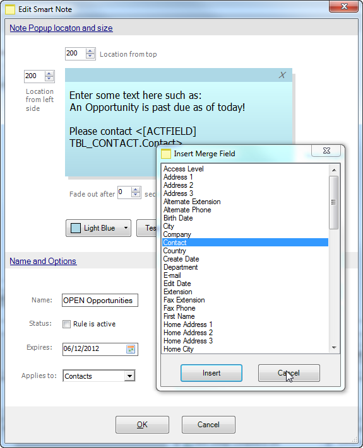Open the Light Blue color dropdown
This screenshot has width=363, height=448.
[x=126, y=228]
